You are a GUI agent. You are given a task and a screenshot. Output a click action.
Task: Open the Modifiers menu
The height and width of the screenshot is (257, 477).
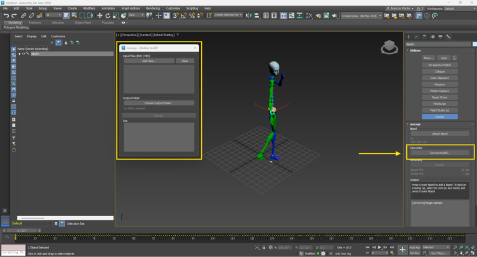(89, 8)
